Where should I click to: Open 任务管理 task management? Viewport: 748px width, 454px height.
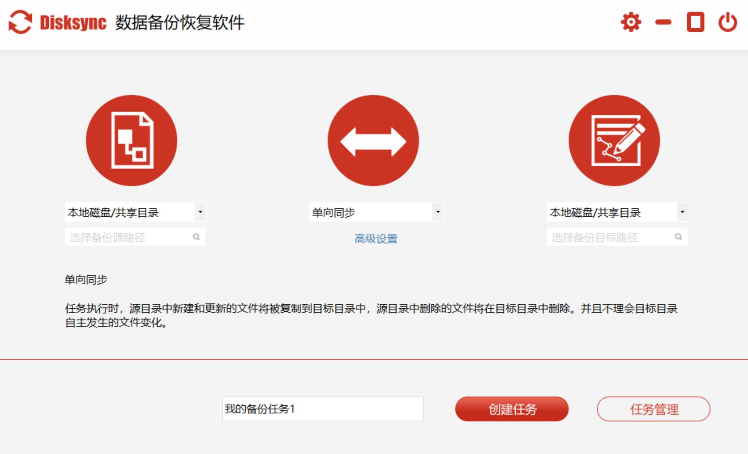pos(654,408)
